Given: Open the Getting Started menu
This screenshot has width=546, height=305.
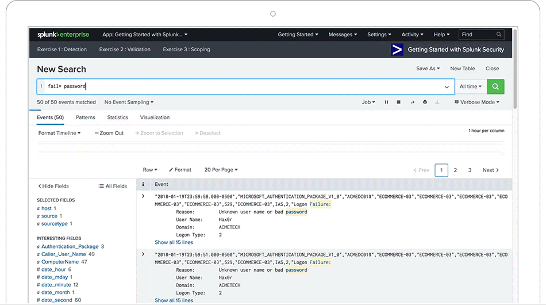Looking at the screenshot, I should (298, 35).
